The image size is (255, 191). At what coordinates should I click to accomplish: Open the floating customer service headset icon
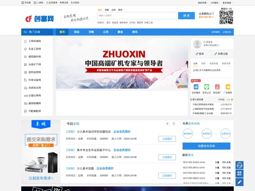click(239, 165)
